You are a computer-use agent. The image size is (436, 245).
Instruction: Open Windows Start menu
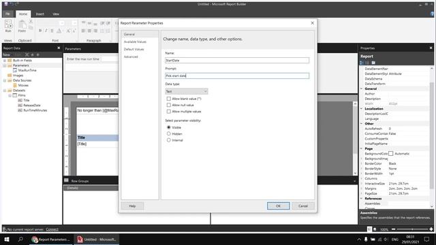click(x=7, y=239)
